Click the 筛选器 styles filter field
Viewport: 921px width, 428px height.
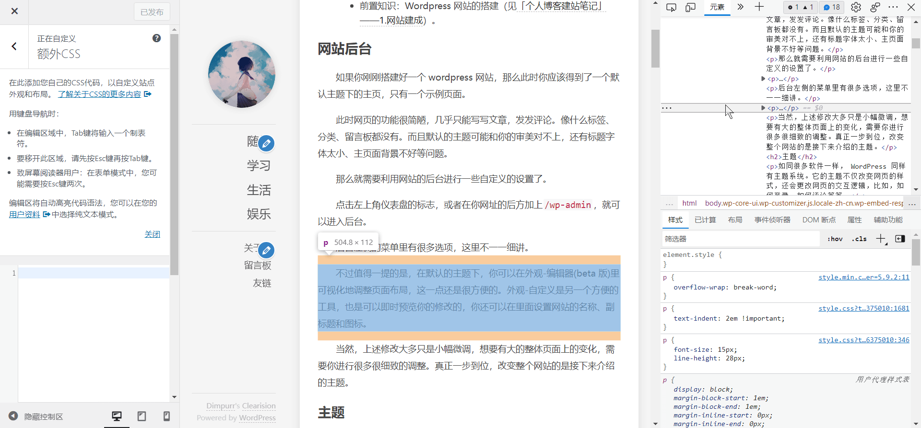(741, 239)
